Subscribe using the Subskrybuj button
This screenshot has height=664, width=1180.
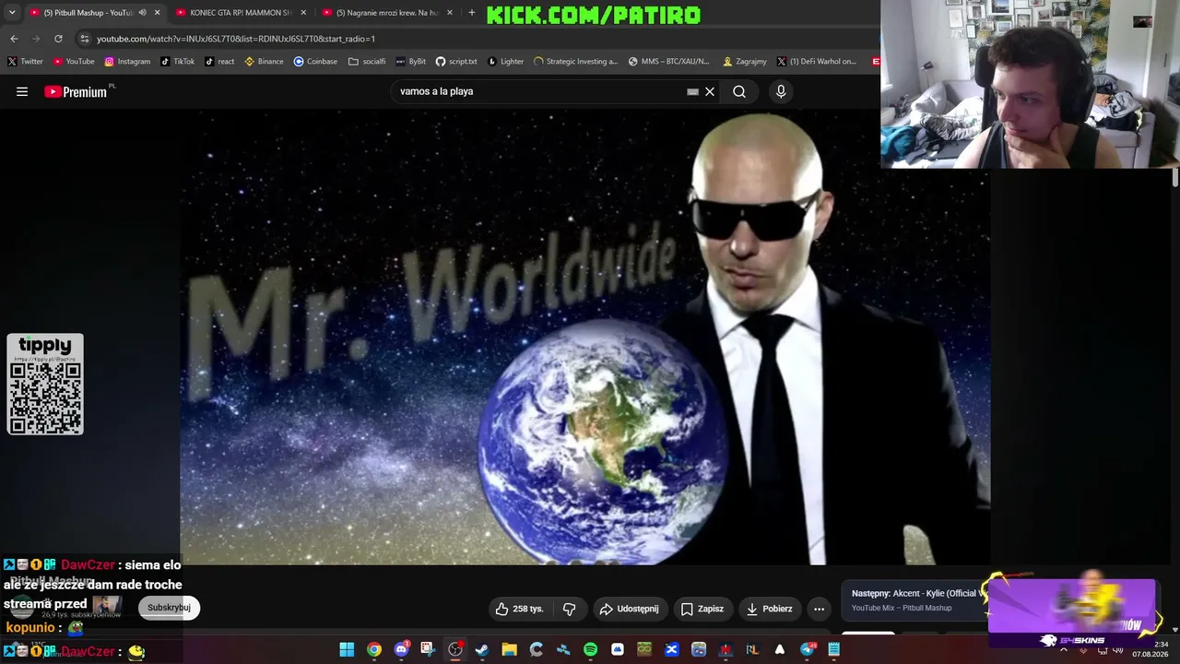pos(169,608)
